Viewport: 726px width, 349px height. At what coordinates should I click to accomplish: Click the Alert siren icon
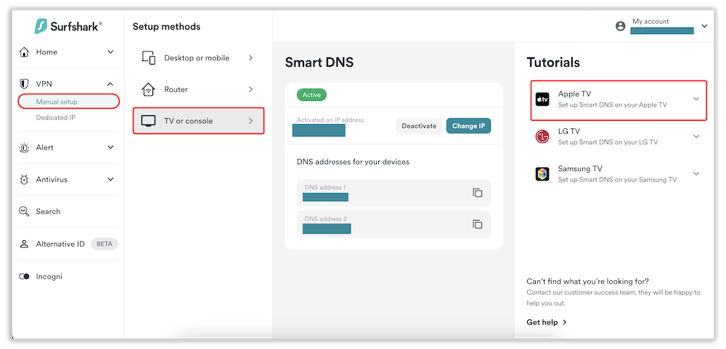[x=24, y=148]
